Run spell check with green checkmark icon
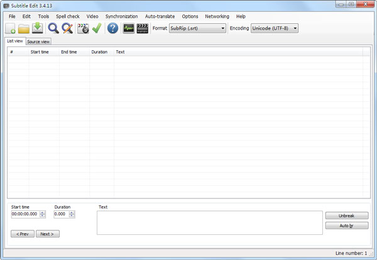377x260 pixels. pyautogui.click(x=97, y=28)
